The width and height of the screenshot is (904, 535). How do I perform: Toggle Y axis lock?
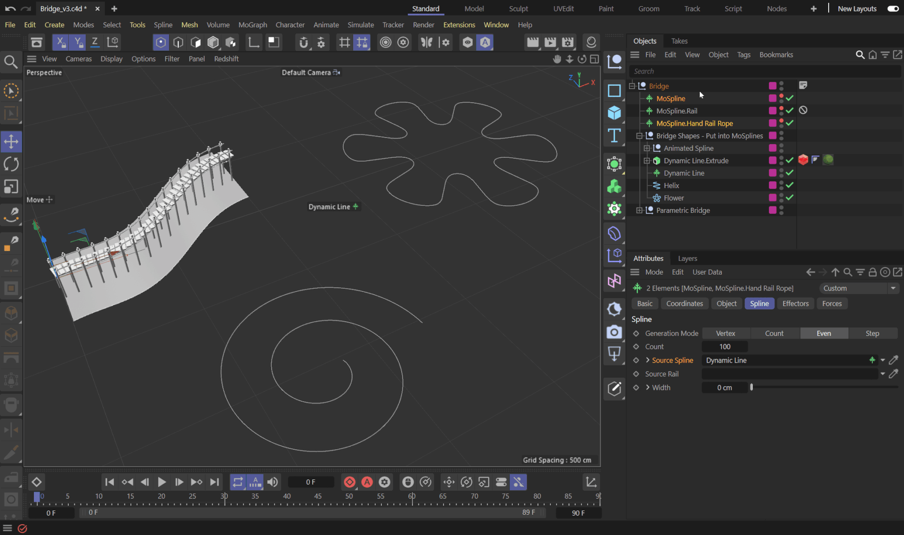pos(78,42)
